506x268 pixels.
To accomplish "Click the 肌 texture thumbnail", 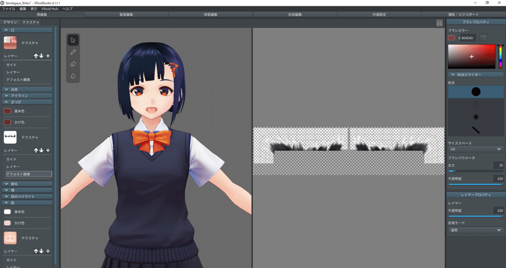I will point(9,238).
